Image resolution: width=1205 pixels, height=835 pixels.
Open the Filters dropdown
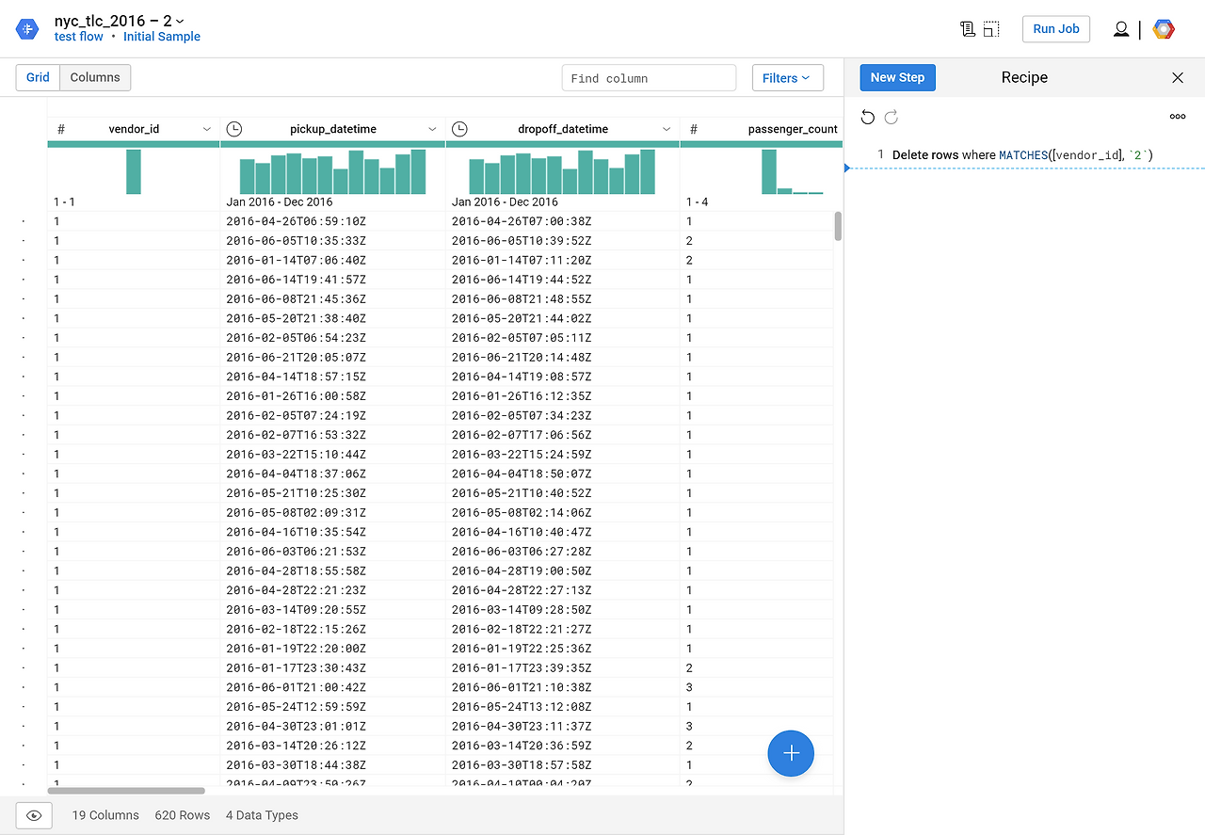(787, 78)
